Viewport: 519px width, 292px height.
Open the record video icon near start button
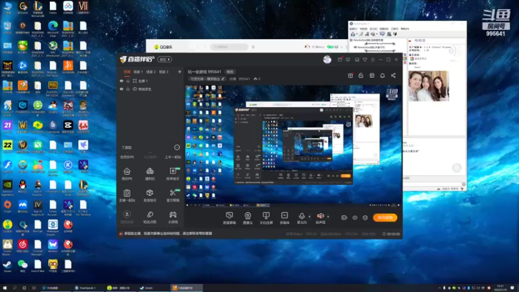click(x=344, y=217)
